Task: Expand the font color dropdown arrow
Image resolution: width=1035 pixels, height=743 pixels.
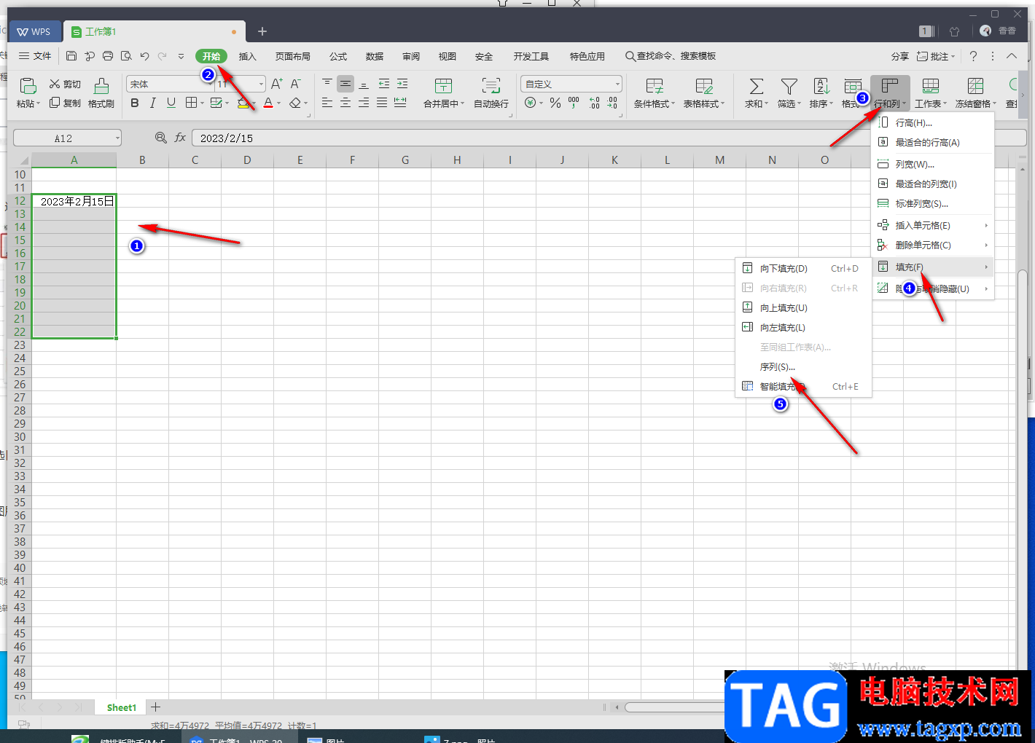Action: pos(279,103)
